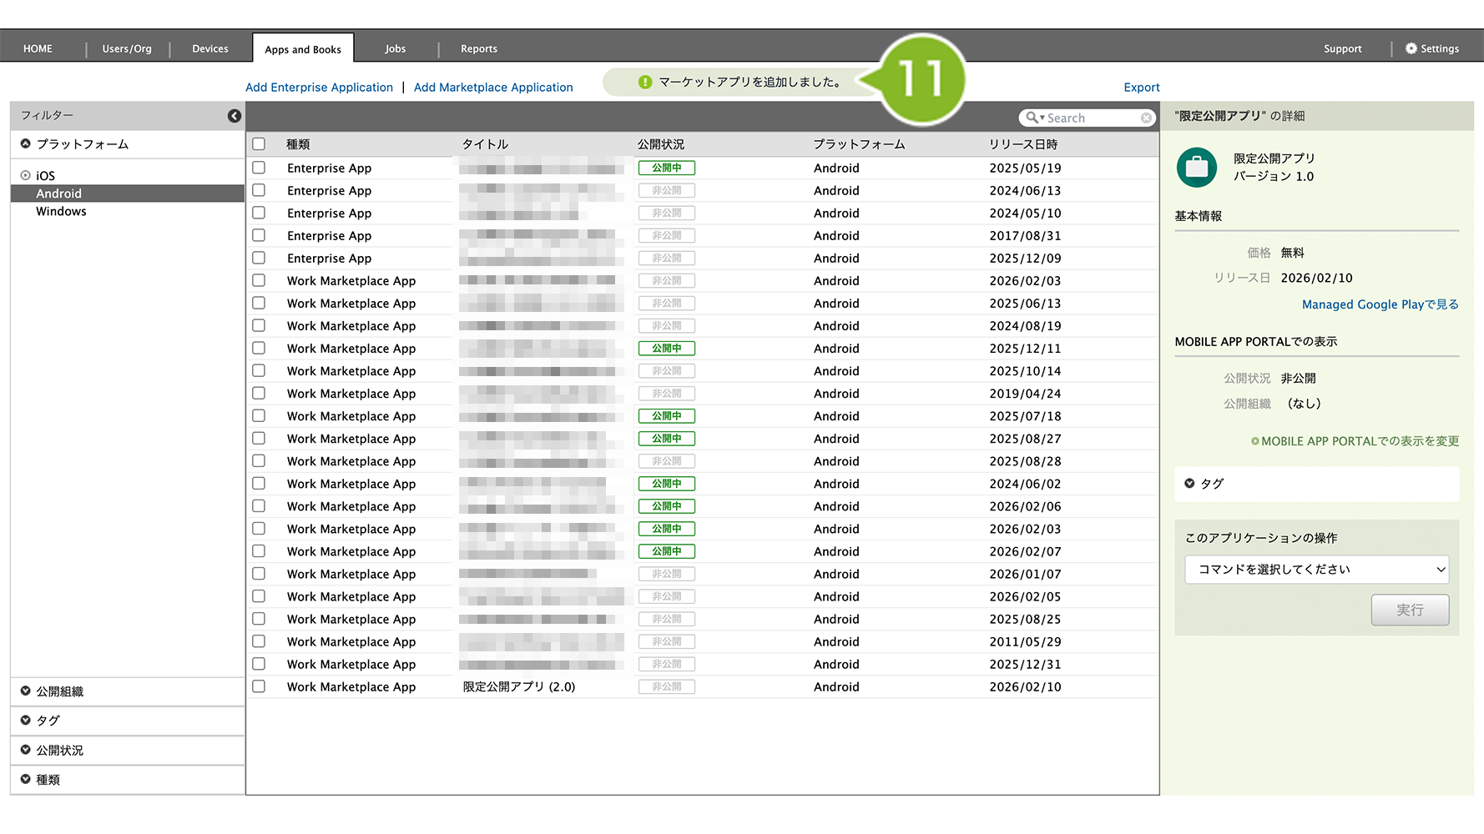1484x834 pixels.
Task: Switch to the Devices tab
Action: click(209, 48)
